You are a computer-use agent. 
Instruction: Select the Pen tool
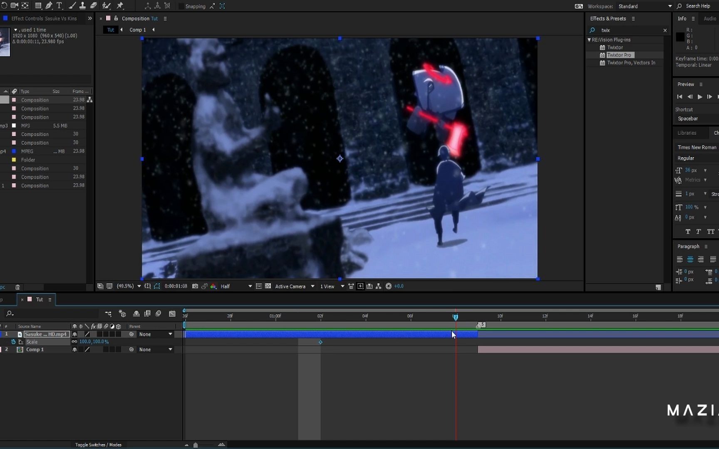click(49, 5)
